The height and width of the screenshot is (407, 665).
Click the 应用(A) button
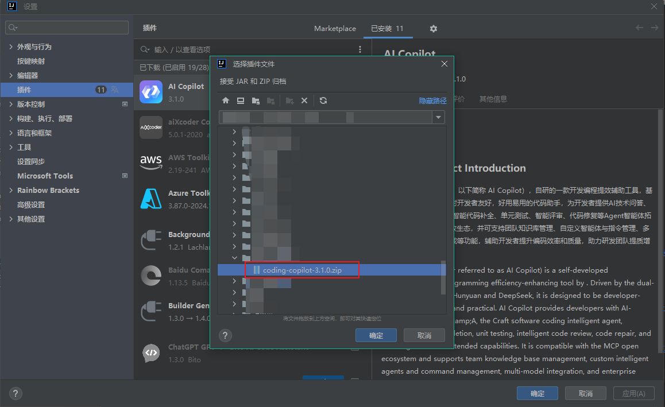click(x=633, y=393)
